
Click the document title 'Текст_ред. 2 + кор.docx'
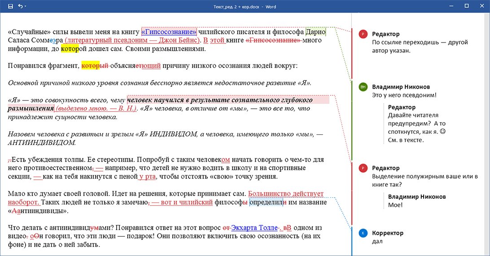point(236,7)
